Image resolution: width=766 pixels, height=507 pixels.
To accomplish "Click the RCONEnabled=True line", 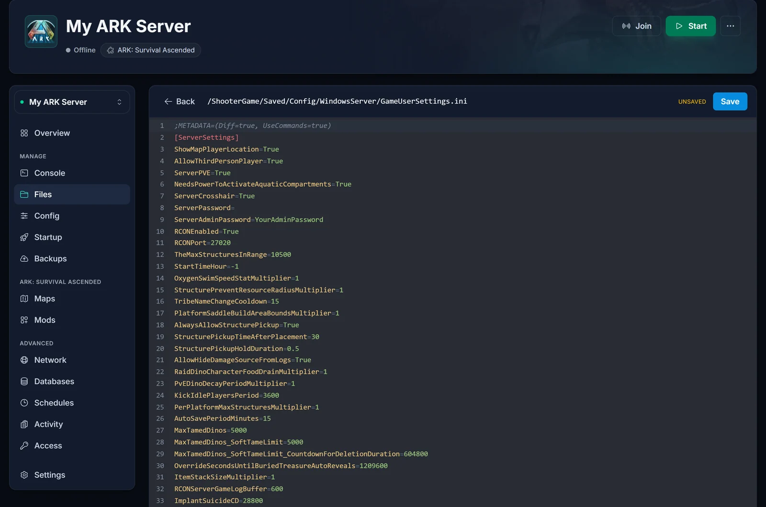I will 206,231.
